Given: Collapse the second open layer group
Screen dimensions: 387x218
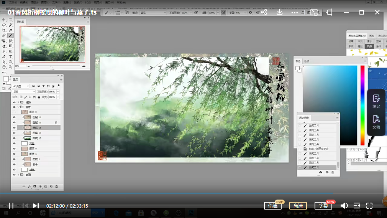Looking at the screenshot, I should click(x=18, y=107).
